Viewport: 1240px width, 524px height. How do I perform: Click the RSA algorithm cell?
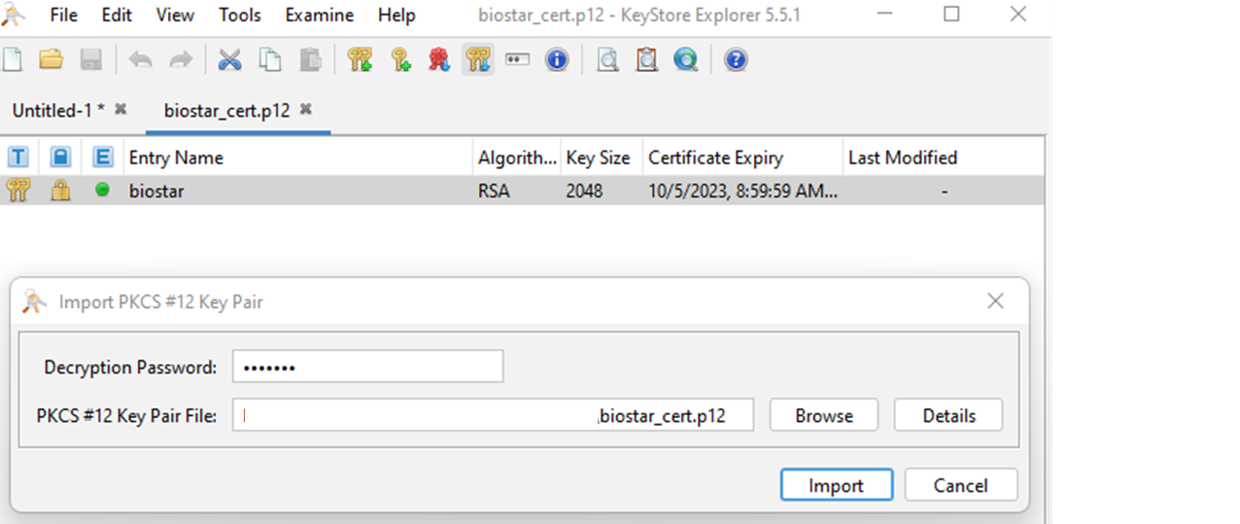494,192
